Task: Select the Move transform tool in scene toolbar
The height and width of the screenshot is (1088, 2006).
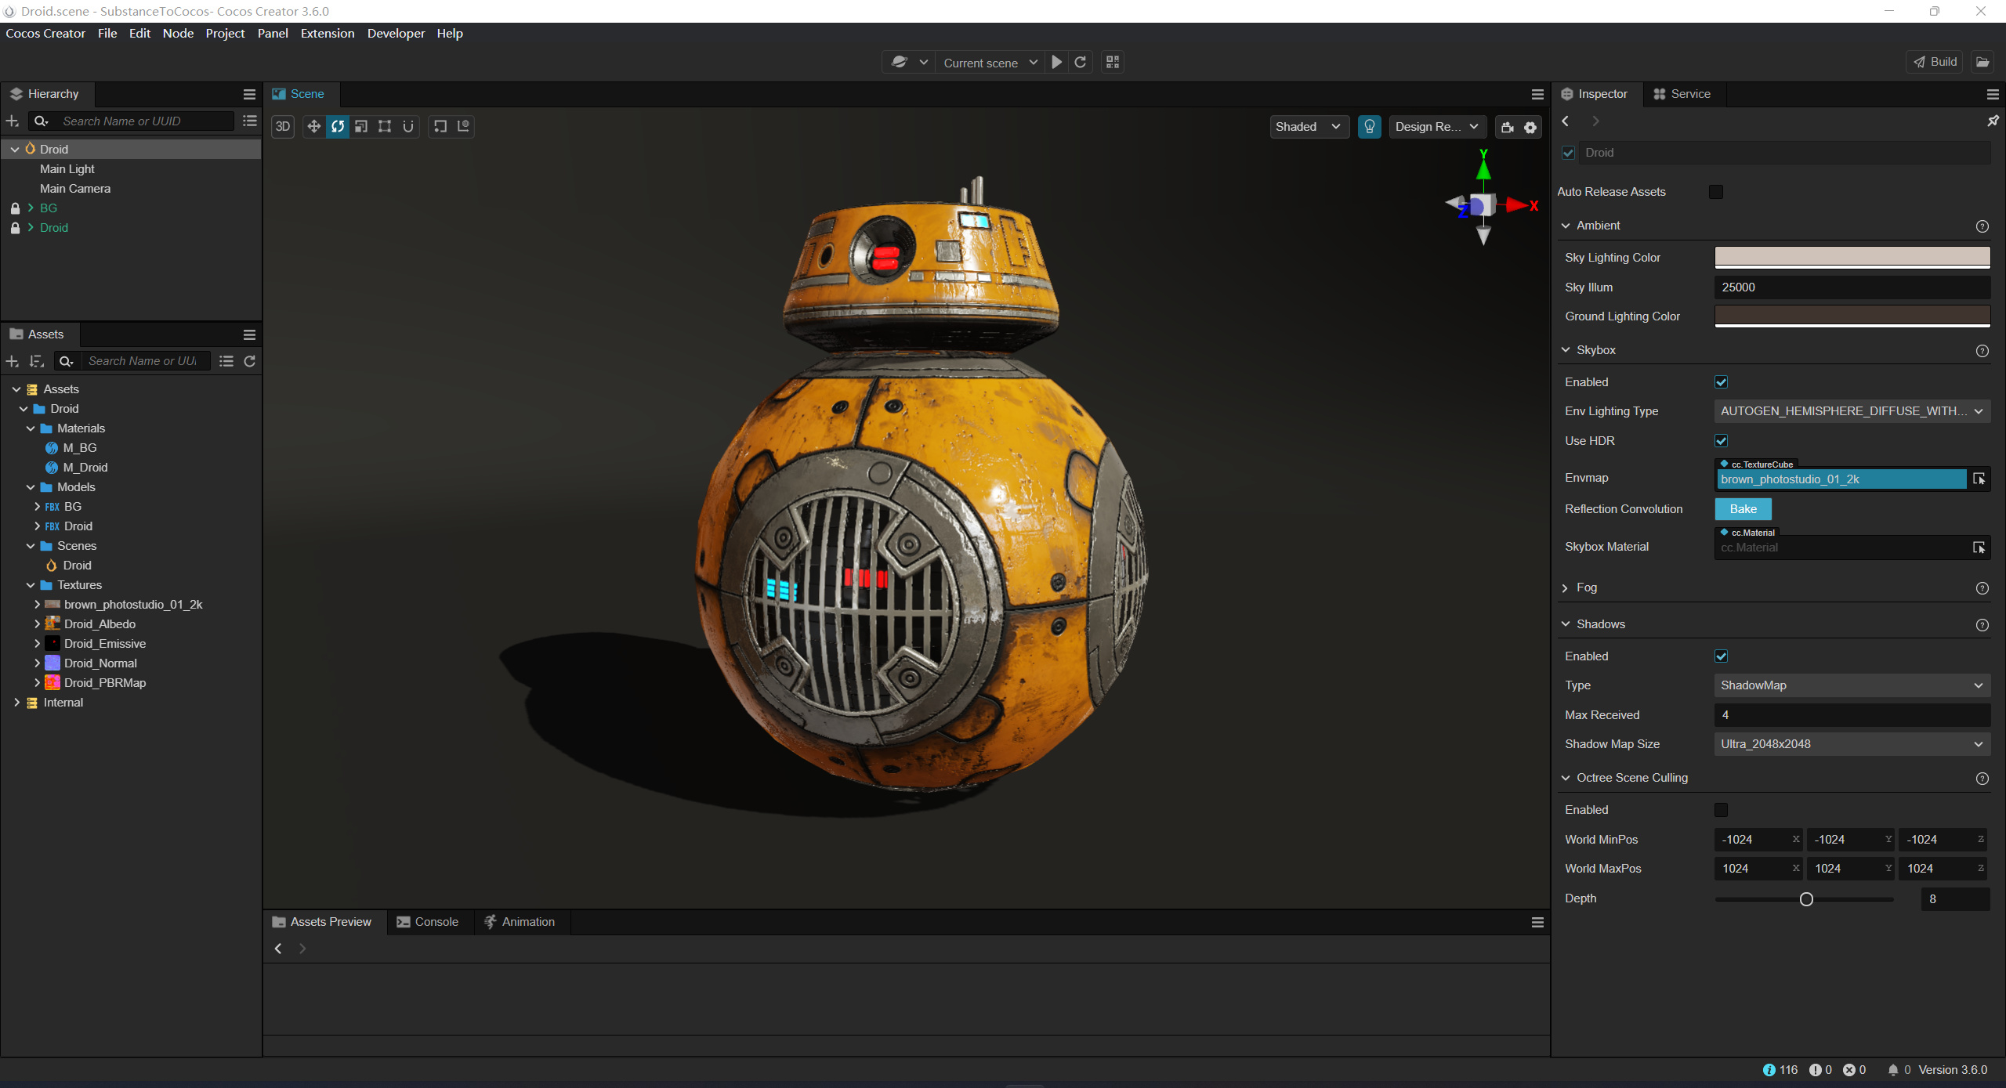Action: point(313,126)
